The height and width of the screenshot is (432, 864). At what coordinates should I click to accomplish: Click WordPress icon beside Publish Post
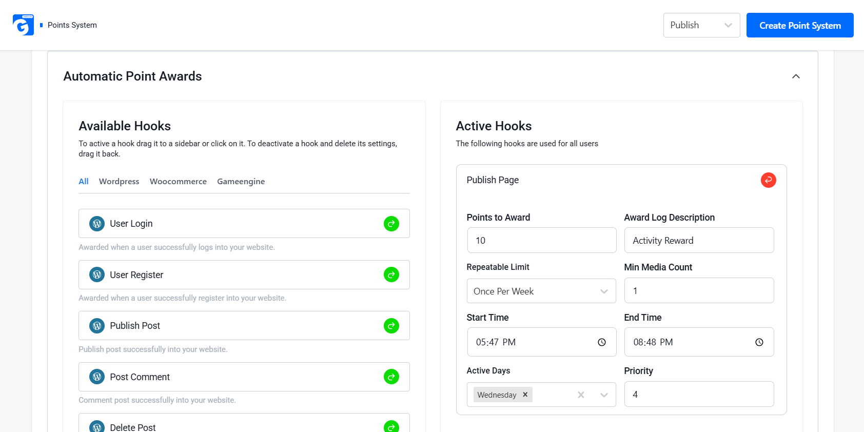pyautogui.click(x=97, y=326)
